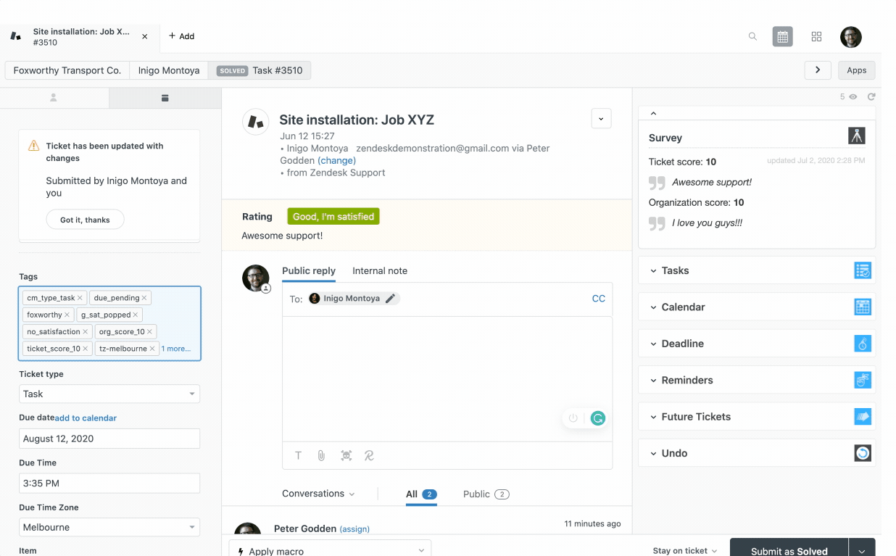This screenshot has height=556, width=896.
Task: Open the Apply macro dropdown
Action: pyautogui.click(x=331, y=549)
